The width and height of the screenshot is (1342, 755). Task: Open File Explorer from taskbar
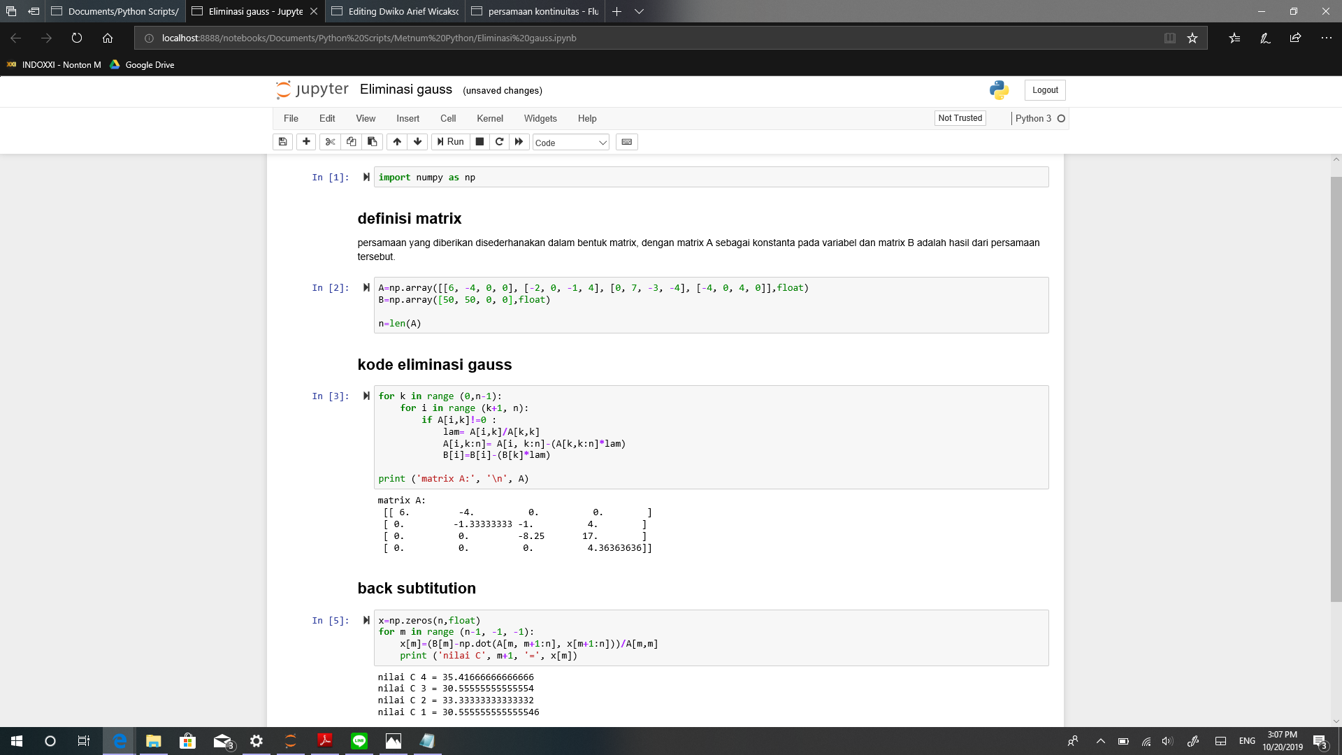click(154, 741)
